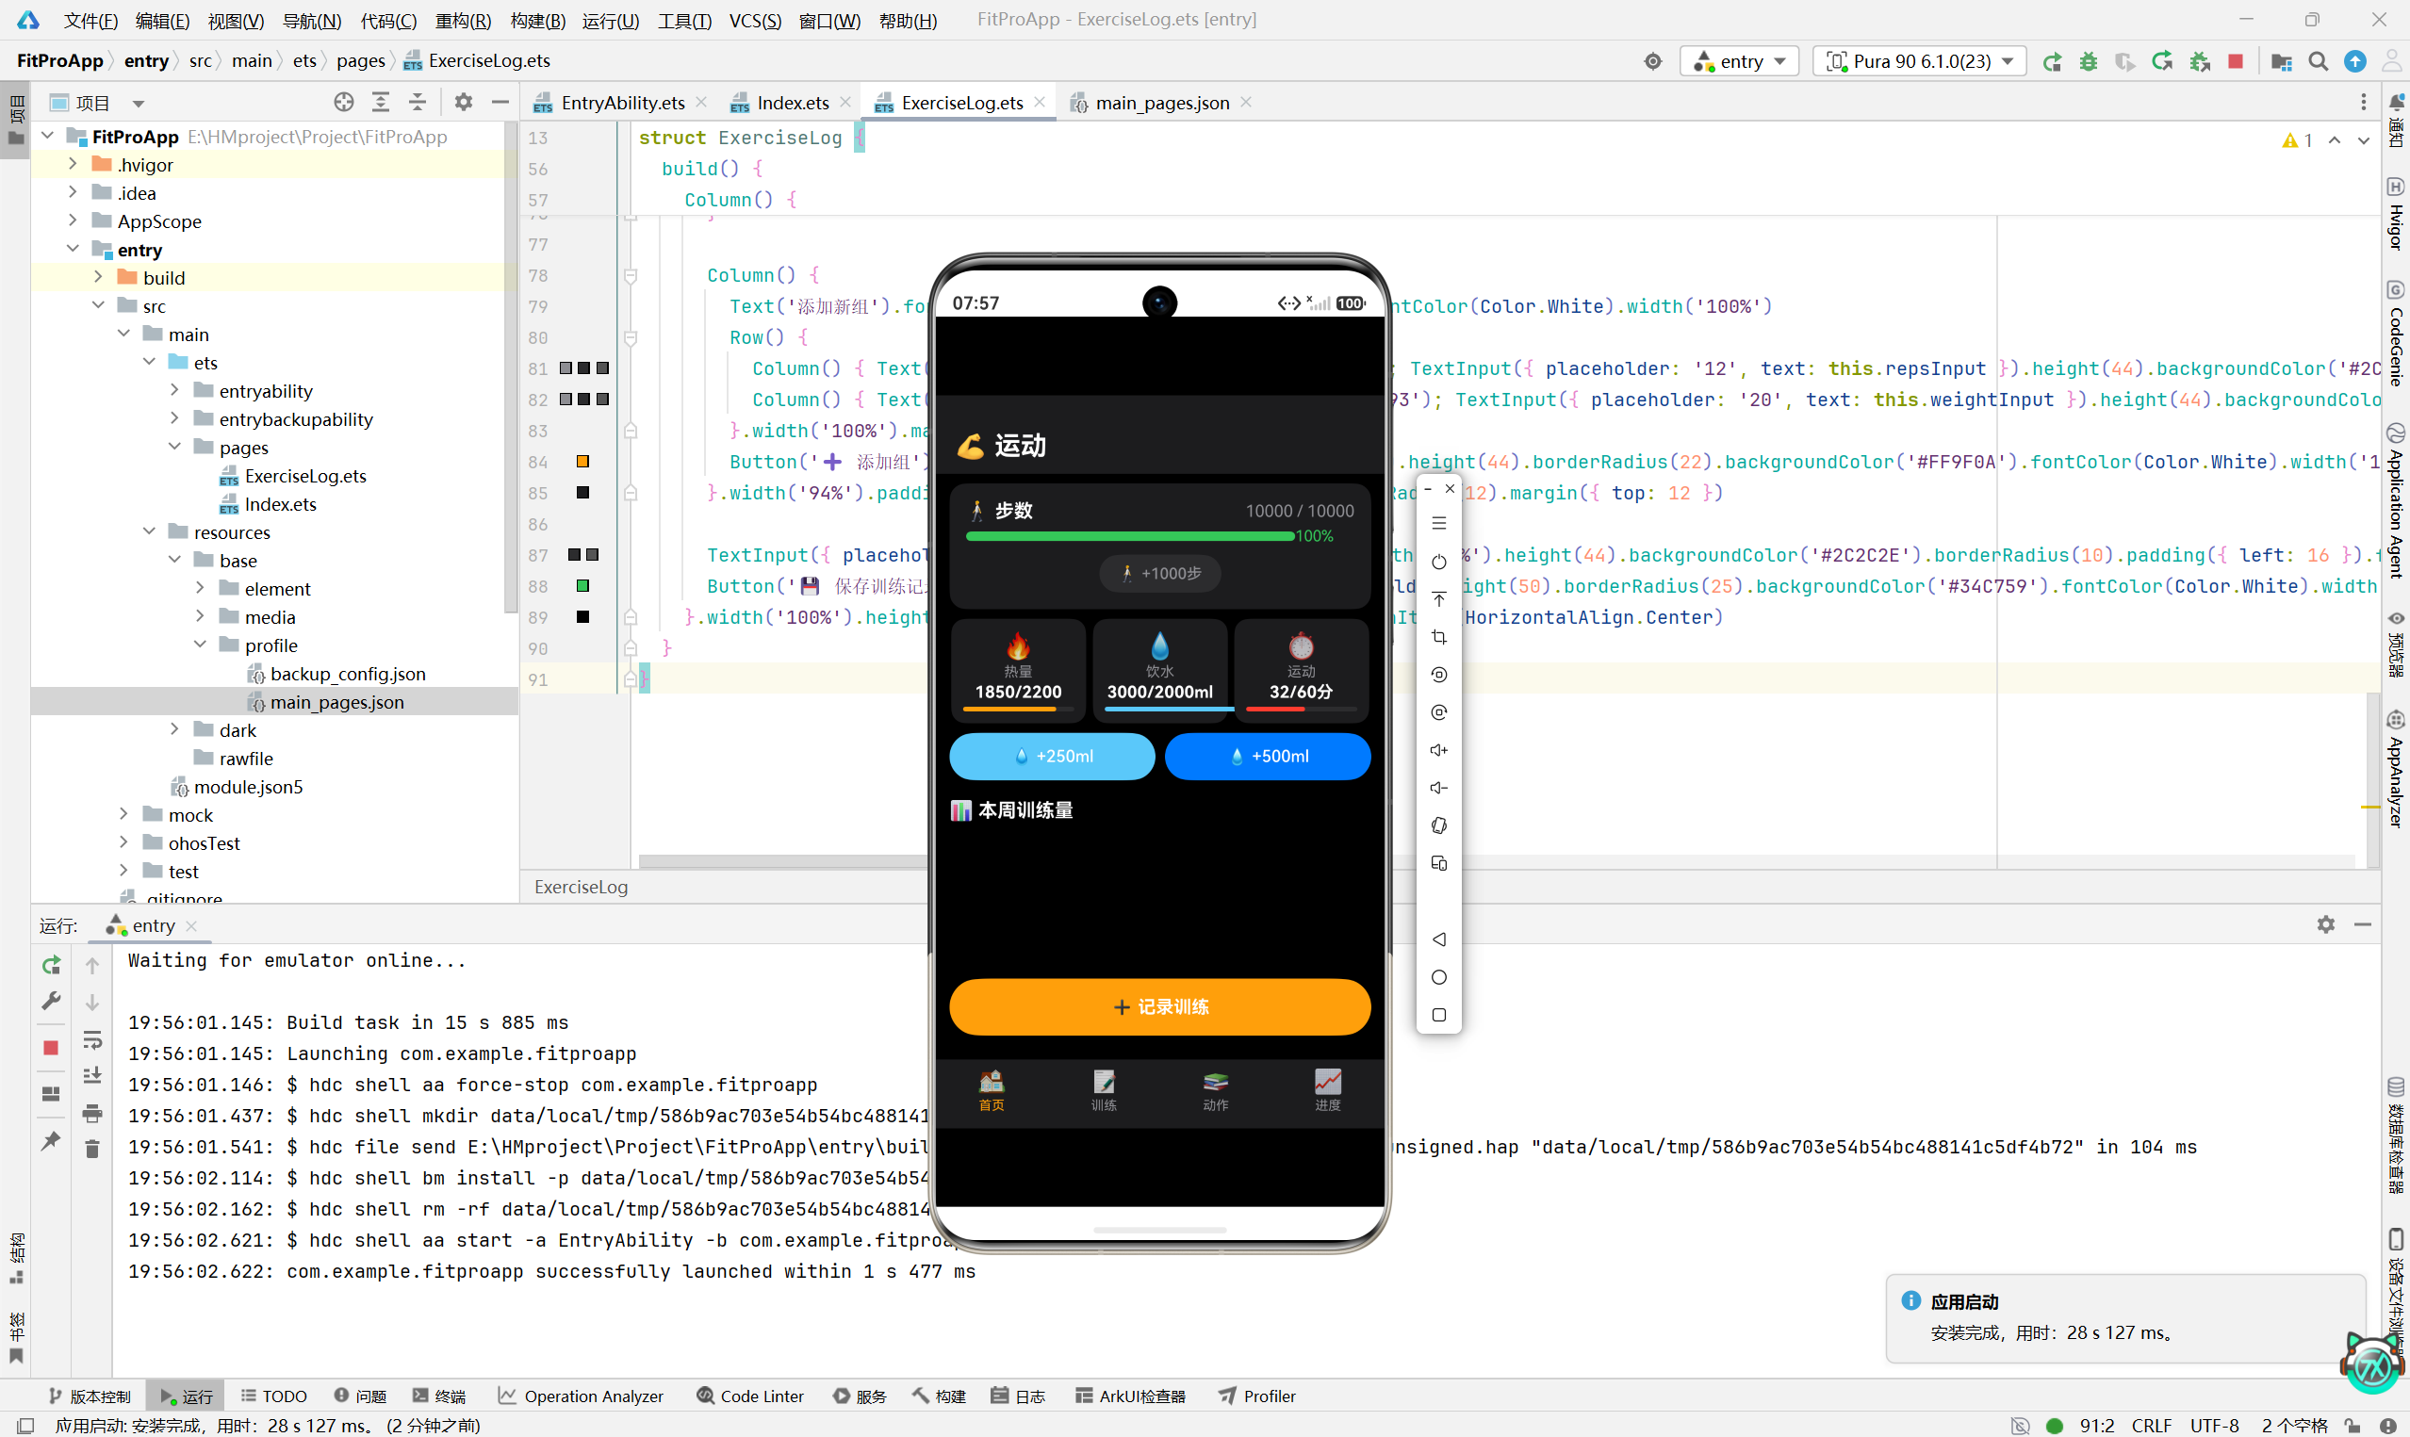The width and height of the screenshot is (2410, 1437).
Task: Collapse all in project panel toolbar
Action: [x=418, y=102]
